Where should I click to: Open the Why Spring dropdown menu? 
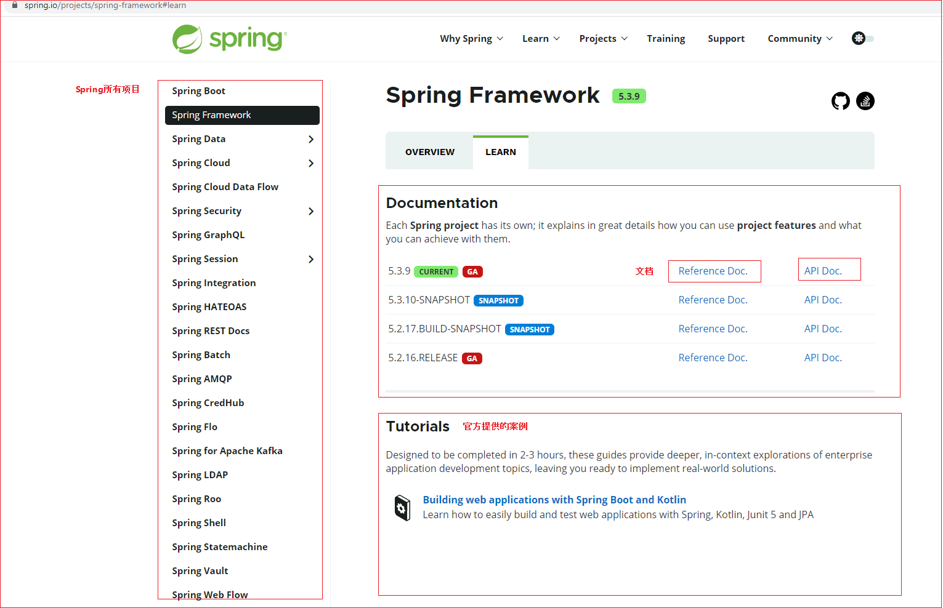[x=471, y=39]
